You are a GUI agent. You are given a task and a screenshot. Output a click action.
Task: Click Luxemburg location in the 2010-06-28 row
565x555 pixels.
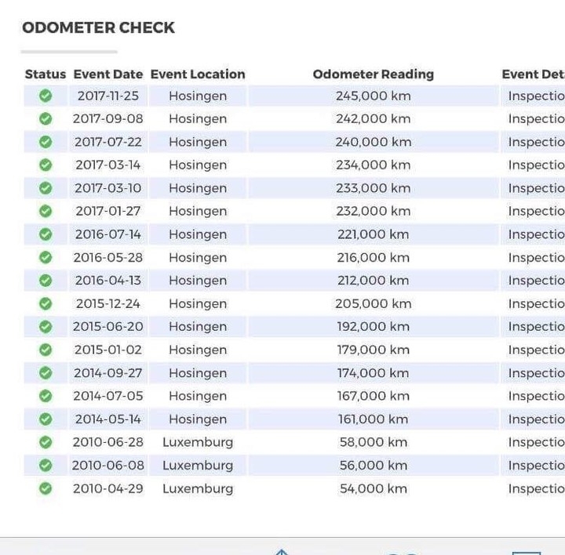pyautogui.click(x=198, y=442)
